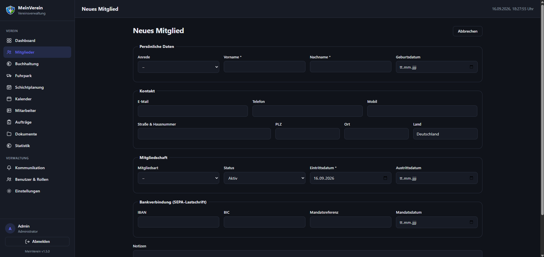Click the MeinVerein shield logo
The width and height of the screenshot is (544, 257).
[x=10, y=10]
